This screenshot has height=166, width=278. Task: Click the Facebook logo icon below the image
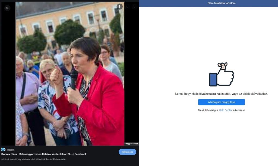(3, 150)
